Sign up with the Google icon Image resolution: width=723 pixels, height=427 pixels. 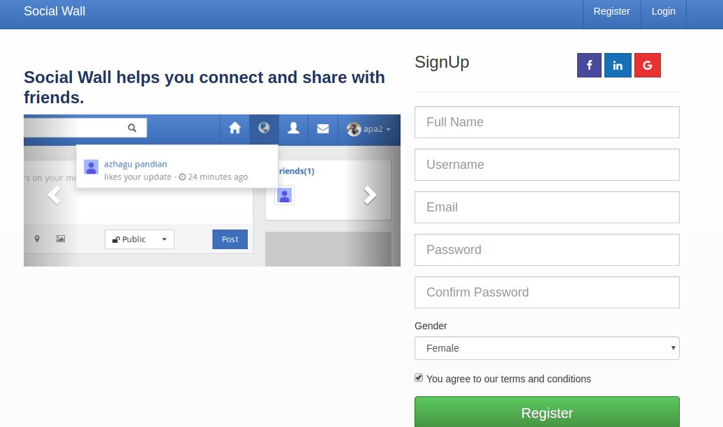pyautogui.click(x=648, y=66)
